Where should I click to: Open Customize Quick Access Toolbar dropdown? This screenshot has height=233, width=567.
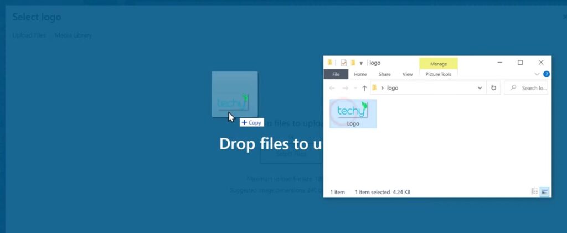pos(361,63)
